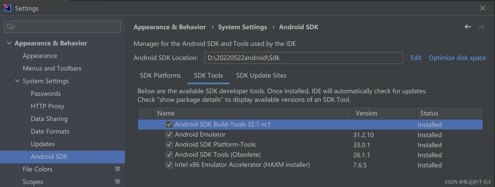The image size is (495, 187).
Task: Select the SDK Tools tab
Action: pyautogui.click(x=208, y=75)
